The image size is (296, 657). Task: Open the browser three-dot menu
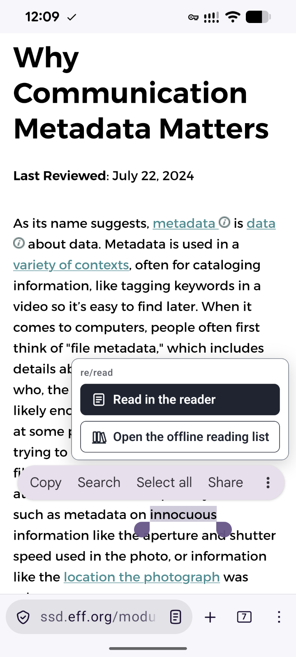(x=279, y=617)
